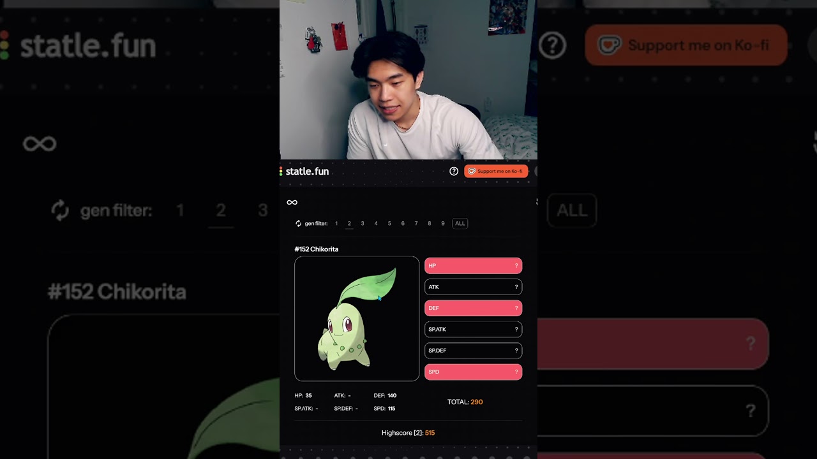The height and width of the screenshot is (459, 817).
Task: Click the DEF stat slot button
Action: click(473, 309)
